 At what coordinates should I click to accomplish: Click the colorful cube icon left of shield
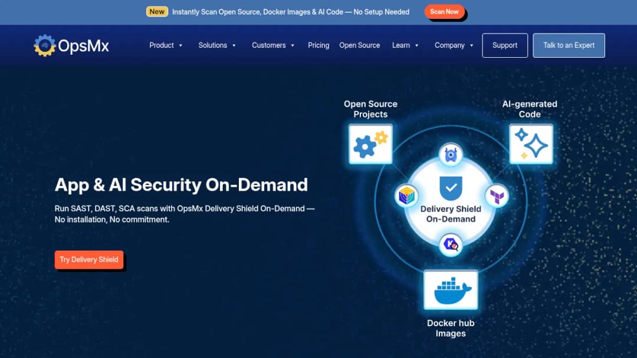click(406, 196)
